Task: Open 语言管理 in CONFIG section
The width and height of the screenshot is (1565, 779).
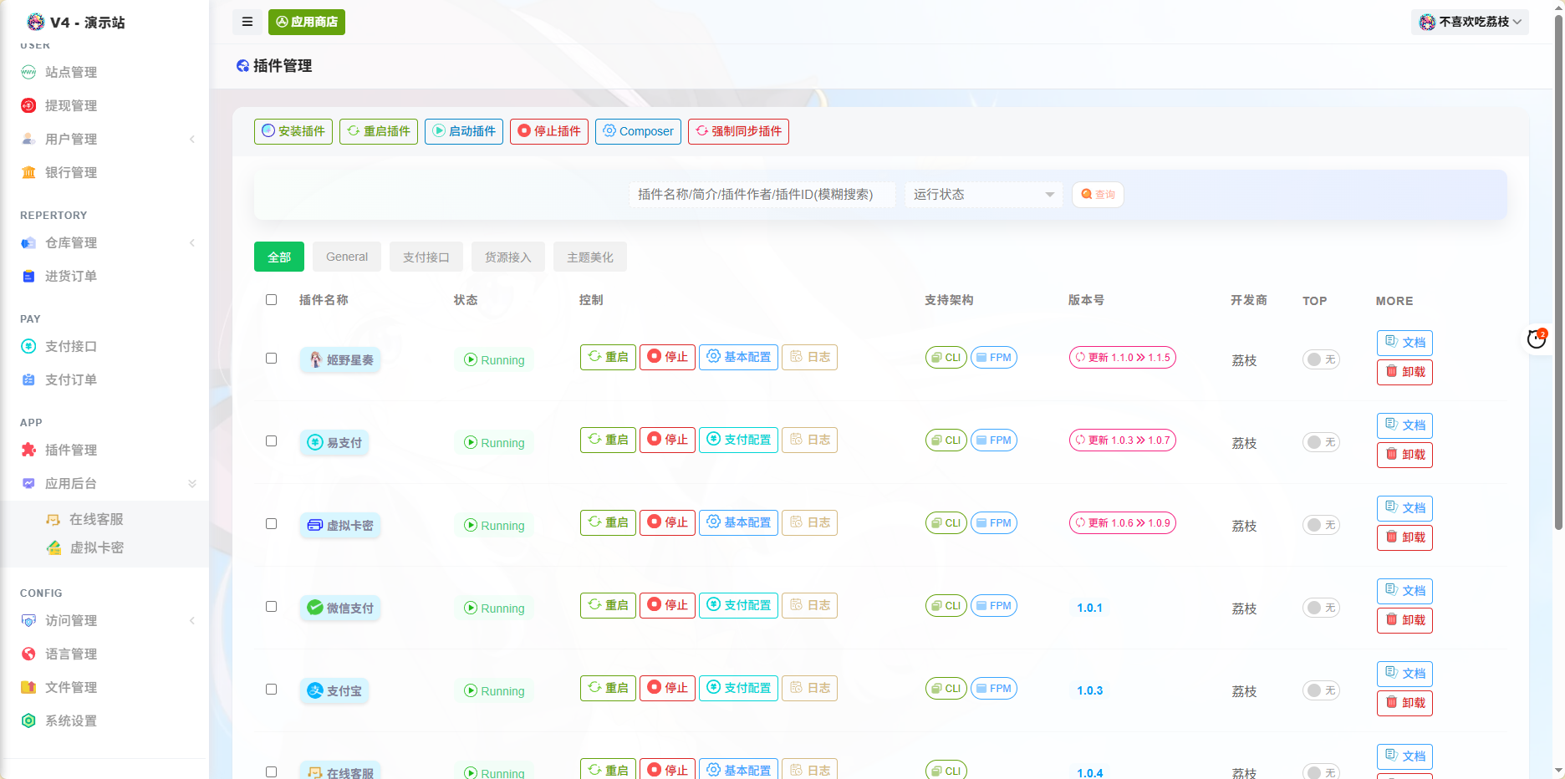Action: pos(71,654)
